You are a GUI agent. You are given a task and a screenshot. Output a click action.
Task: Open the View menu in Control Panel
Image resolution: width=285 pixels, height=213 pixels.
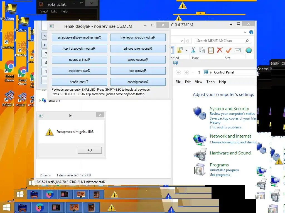tap(198, 82)
